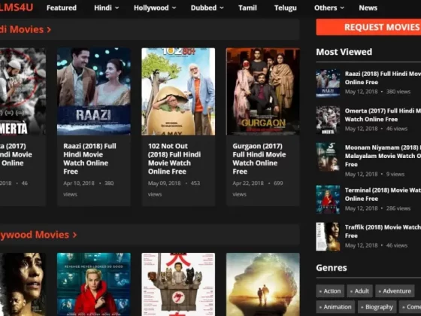Open 'Terminal (2018) Movie' Most Viewed link
This screenshot has height=316, width=421.
point(383,194)
